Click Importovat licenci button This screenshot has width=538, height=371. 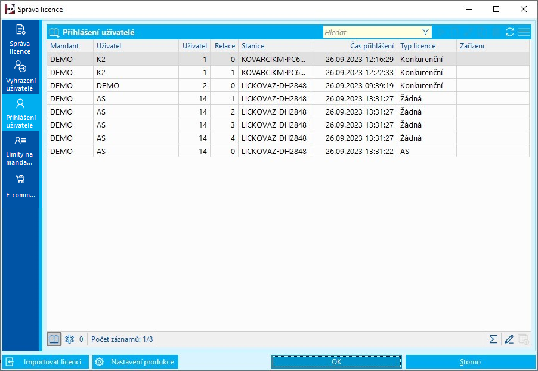(45, 361)
